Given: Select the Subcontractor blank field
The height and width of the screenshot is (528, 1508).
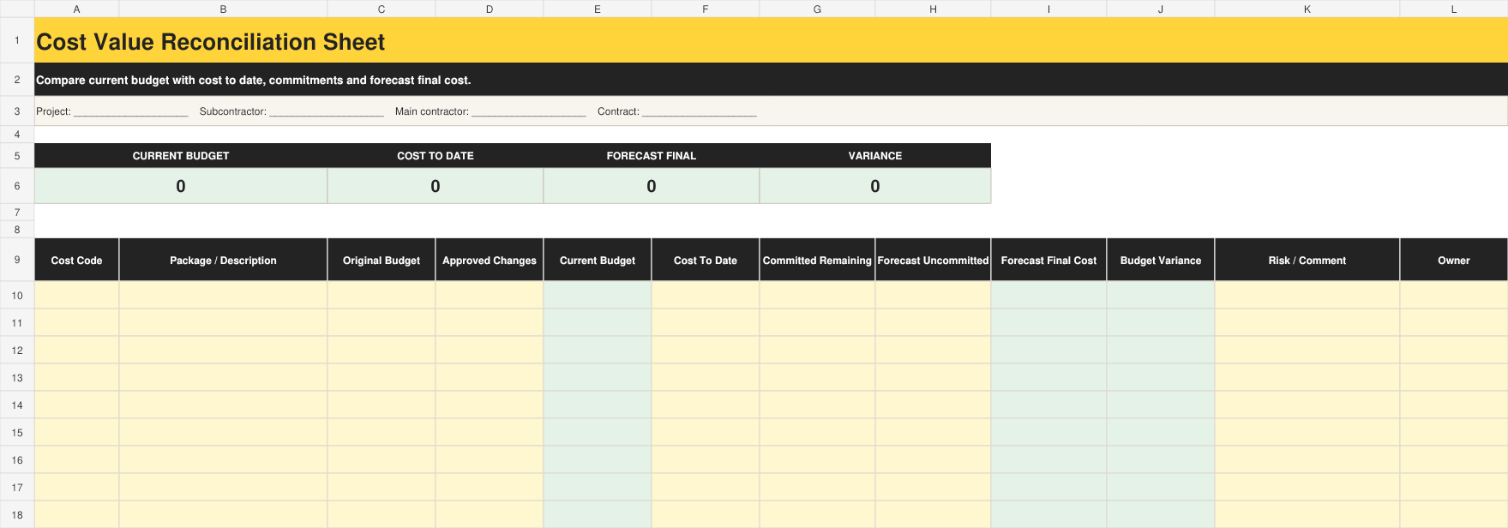Looking at the screenshot, I should (x=327, y=112).
